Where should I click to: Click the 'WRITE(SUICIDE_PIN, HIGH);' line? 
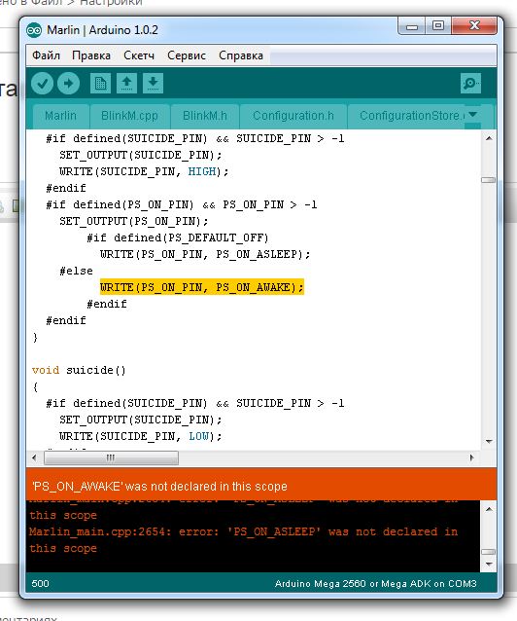[x=144, y=171]
